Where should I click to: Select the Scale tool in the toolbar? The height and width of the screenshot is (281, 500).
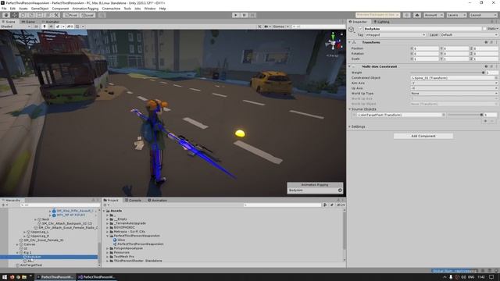[x=31, y=15]
